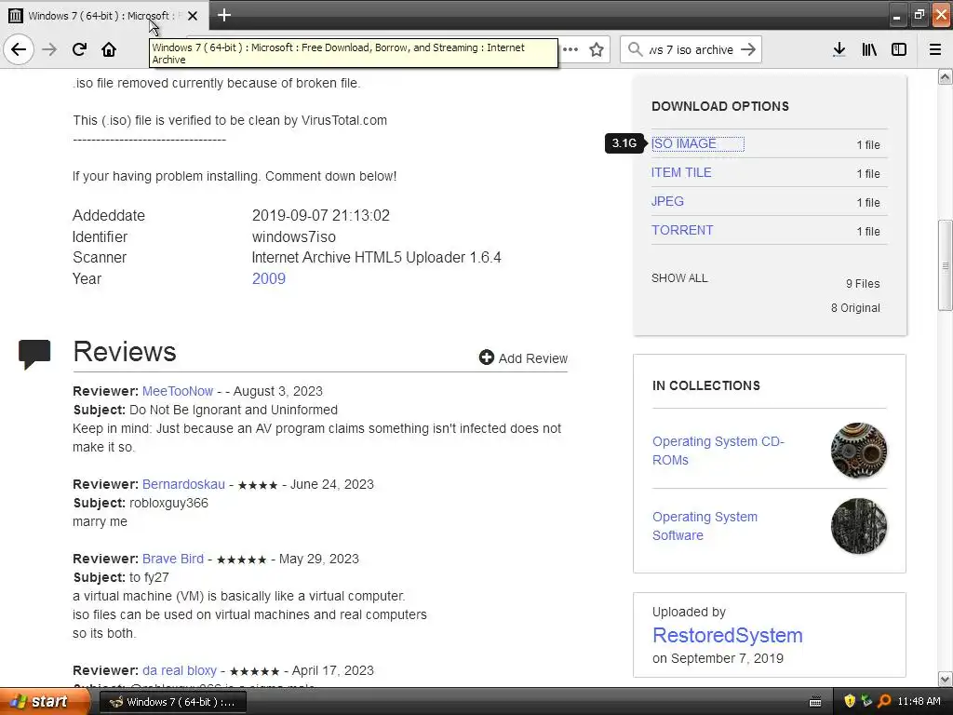This screenshot has height=715, width=953.
Task: Close the Windows 7 (64-bit) tab
Action: (x=193, y=16)
